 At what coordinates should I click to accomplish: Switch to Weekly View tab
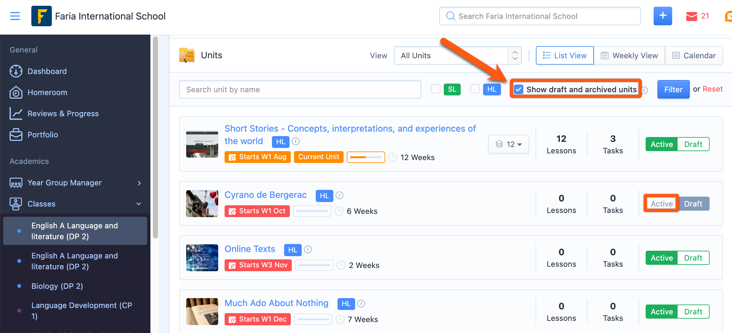coord(629,55)
